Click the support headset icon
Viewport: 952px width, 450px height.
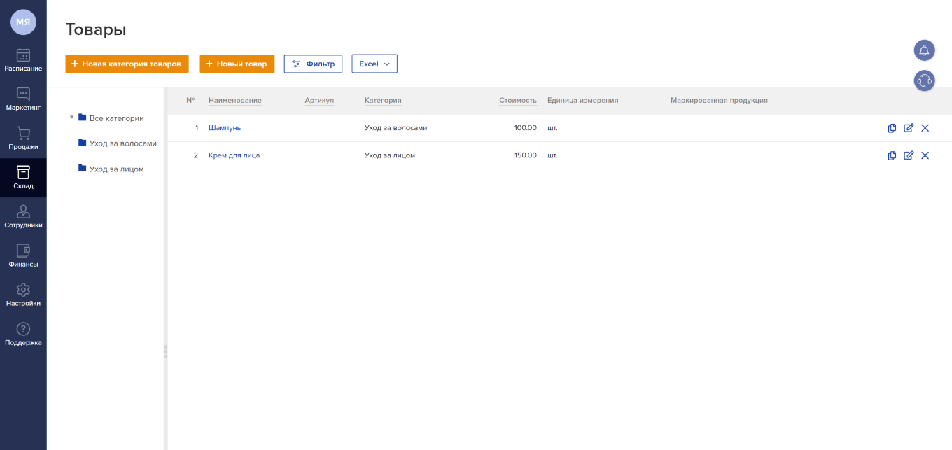click(924, 80)
